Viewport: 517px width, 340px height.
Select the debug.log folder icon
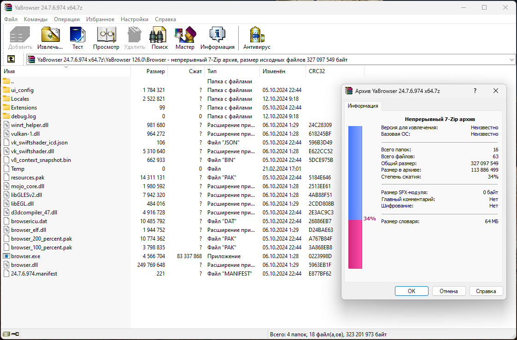[x=6, y=116]
